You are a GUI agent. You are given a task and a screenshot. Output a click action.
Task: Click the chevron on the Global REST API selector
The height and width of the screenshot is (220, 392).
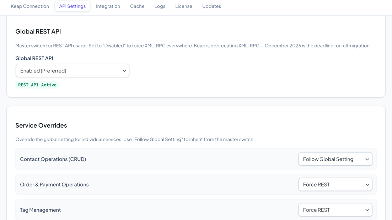click(x=124, y=70)
